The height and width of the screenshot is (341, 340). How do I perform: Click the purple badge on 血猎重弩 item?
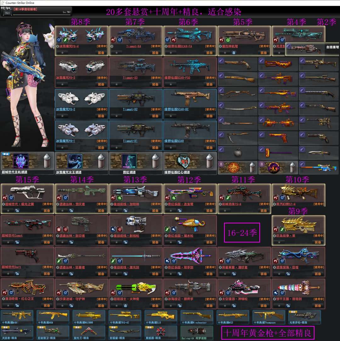click(x=289, y=46)
